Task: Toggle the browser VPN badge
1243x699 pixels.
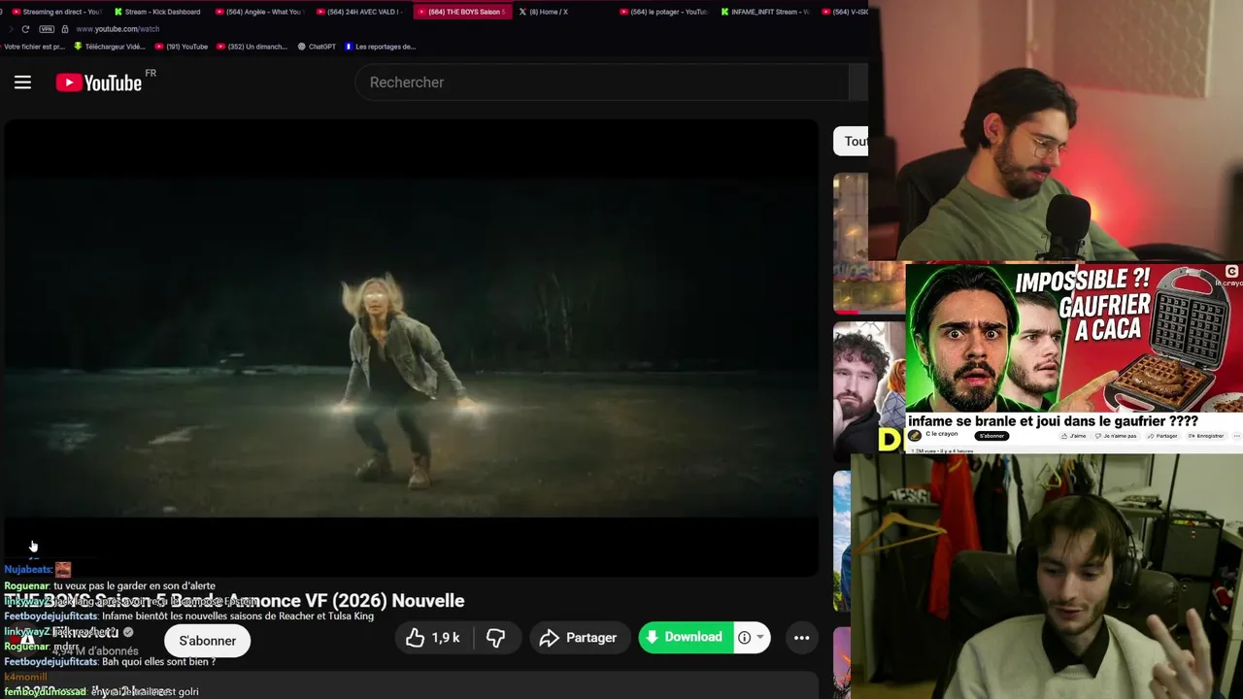Action: pyautogui.click(x=47, y=29)
